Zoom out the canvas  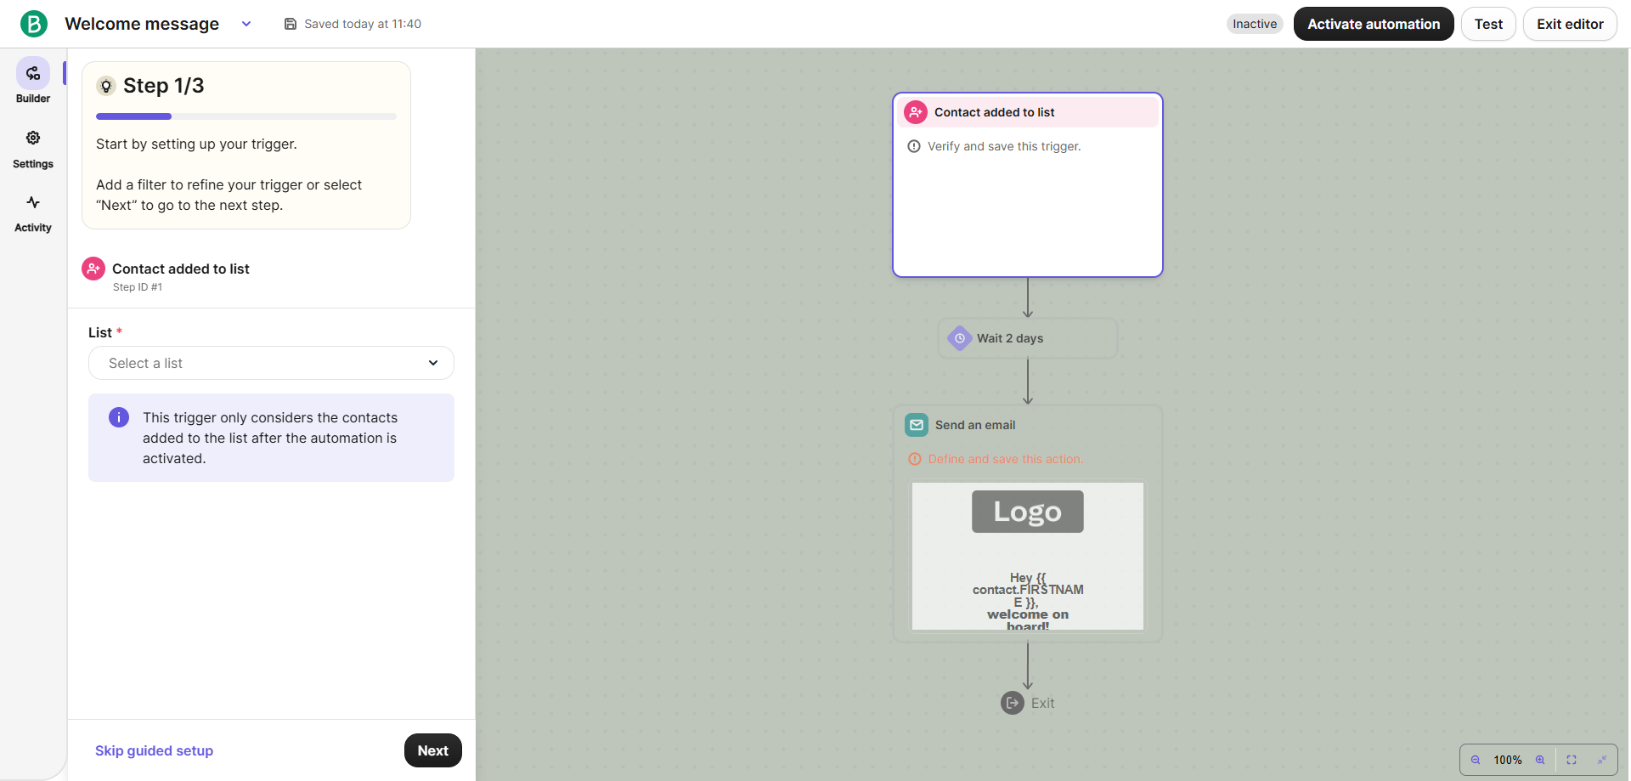pos(1476,760)
